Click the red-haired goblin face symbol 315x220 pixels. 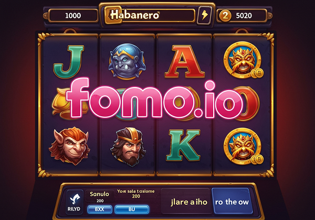tap(69, 146)
